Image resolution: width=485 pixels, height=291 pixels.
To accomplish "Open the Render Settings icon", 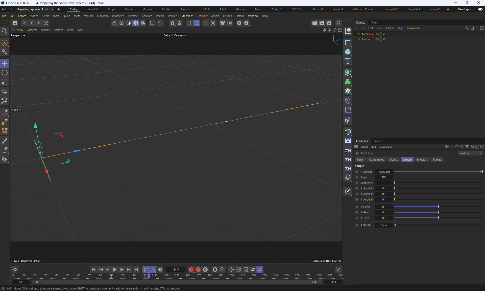I will pos(329,23).
